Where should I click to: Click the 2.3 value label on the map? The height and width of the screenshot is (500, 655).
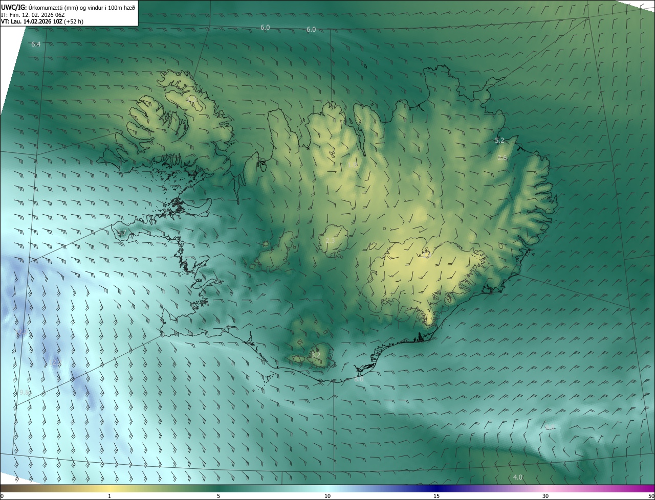coord(330,241)
